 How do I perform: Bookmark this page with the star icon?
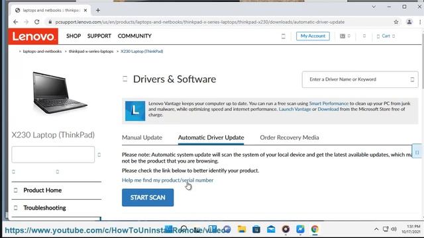point(396,22)
